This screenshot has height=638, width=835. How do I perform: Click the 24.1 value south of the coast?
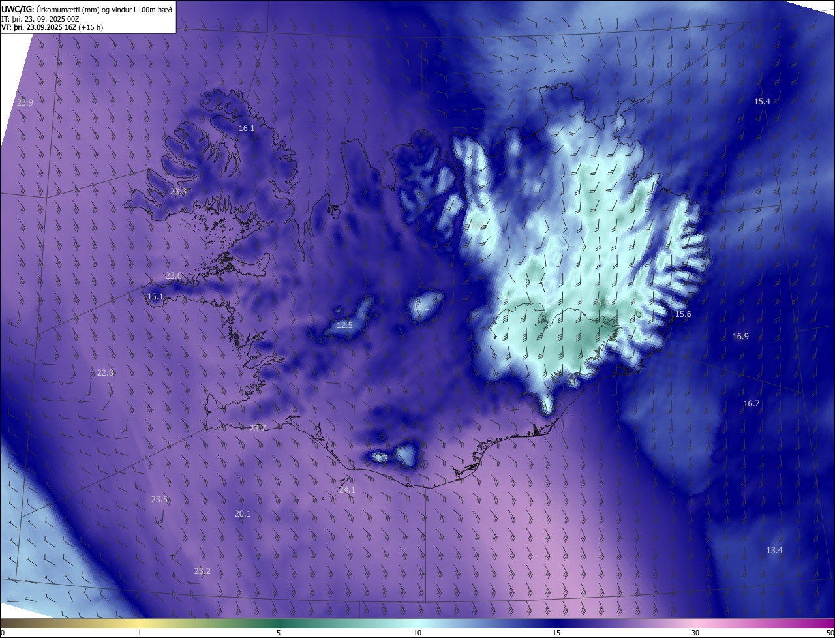click(x=347, y=489)
